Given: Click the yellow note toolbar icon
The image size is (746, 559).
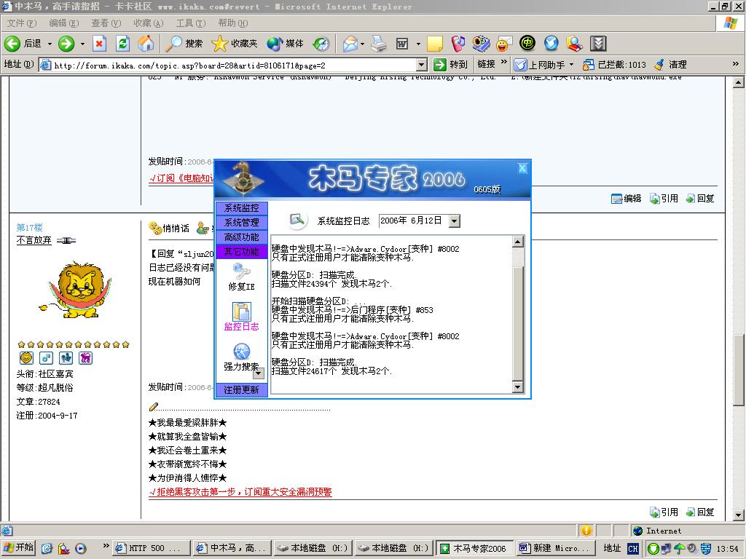Looking at the screenshot, I should (435, 44).
